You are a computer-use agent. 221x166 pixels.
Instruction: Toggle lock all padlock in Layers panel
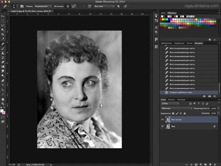[x=185, y=113]
